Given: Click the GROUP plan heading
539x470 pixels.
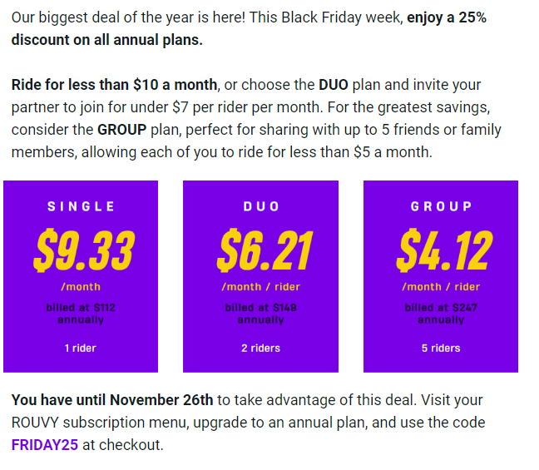Looking at the screenshot, I should pyautogui.click(x=441, y=206).
